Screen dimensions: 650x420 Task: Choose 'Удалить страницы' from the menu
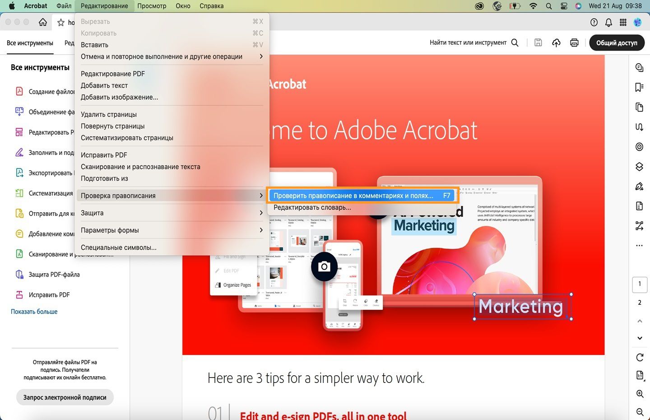172,114
